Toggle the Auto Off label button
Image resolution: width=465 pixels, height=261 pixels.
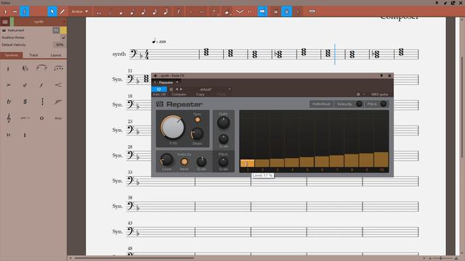(x=159, y=94)
